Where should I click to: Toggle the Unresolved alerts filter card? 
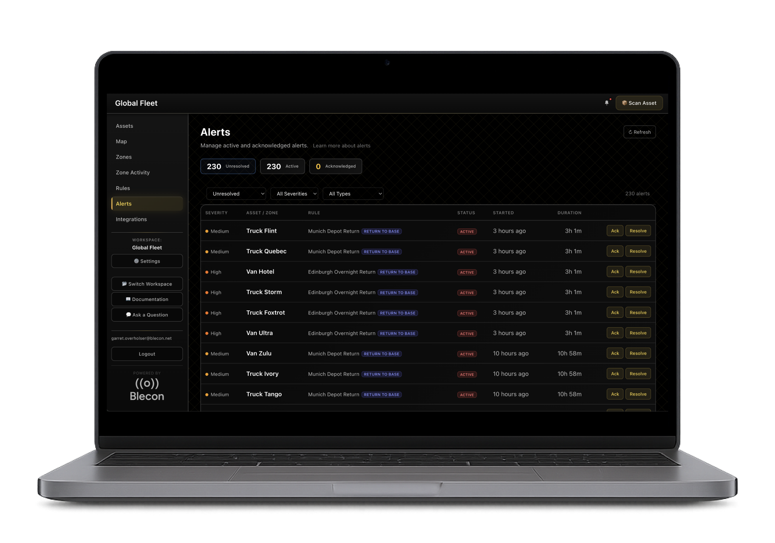(x=228, y=166)
